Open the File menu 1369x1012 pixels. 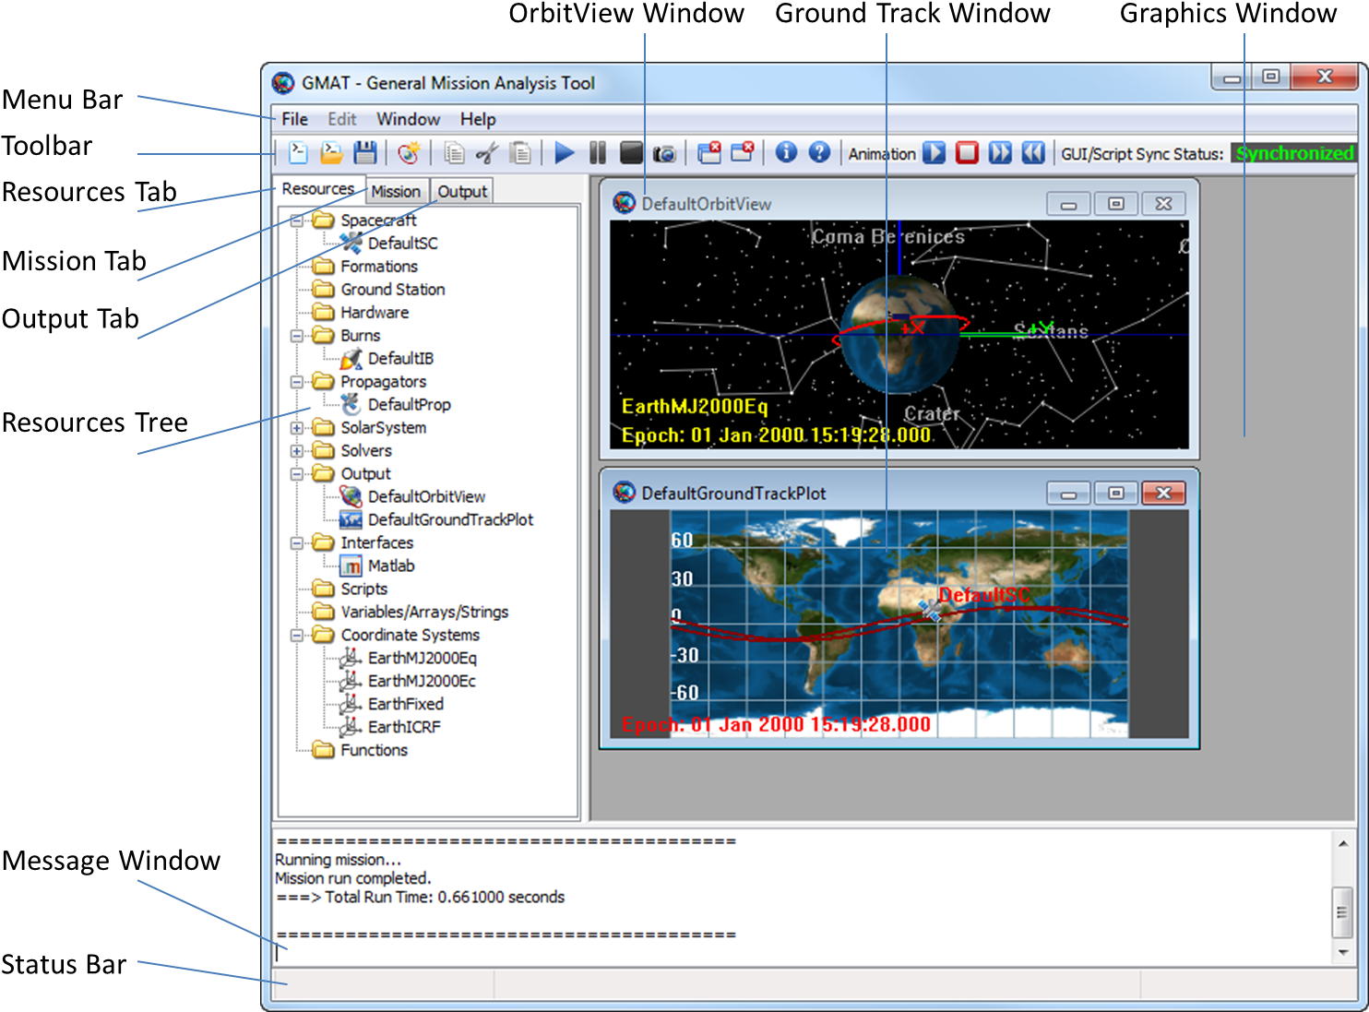coord(294,119)
